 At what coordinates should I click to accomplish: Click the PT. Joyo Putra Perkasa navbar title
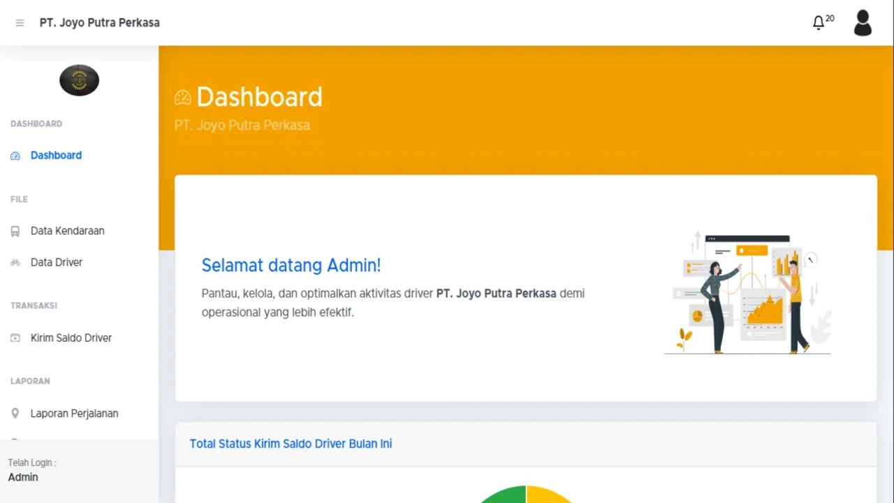click(99, 23)
